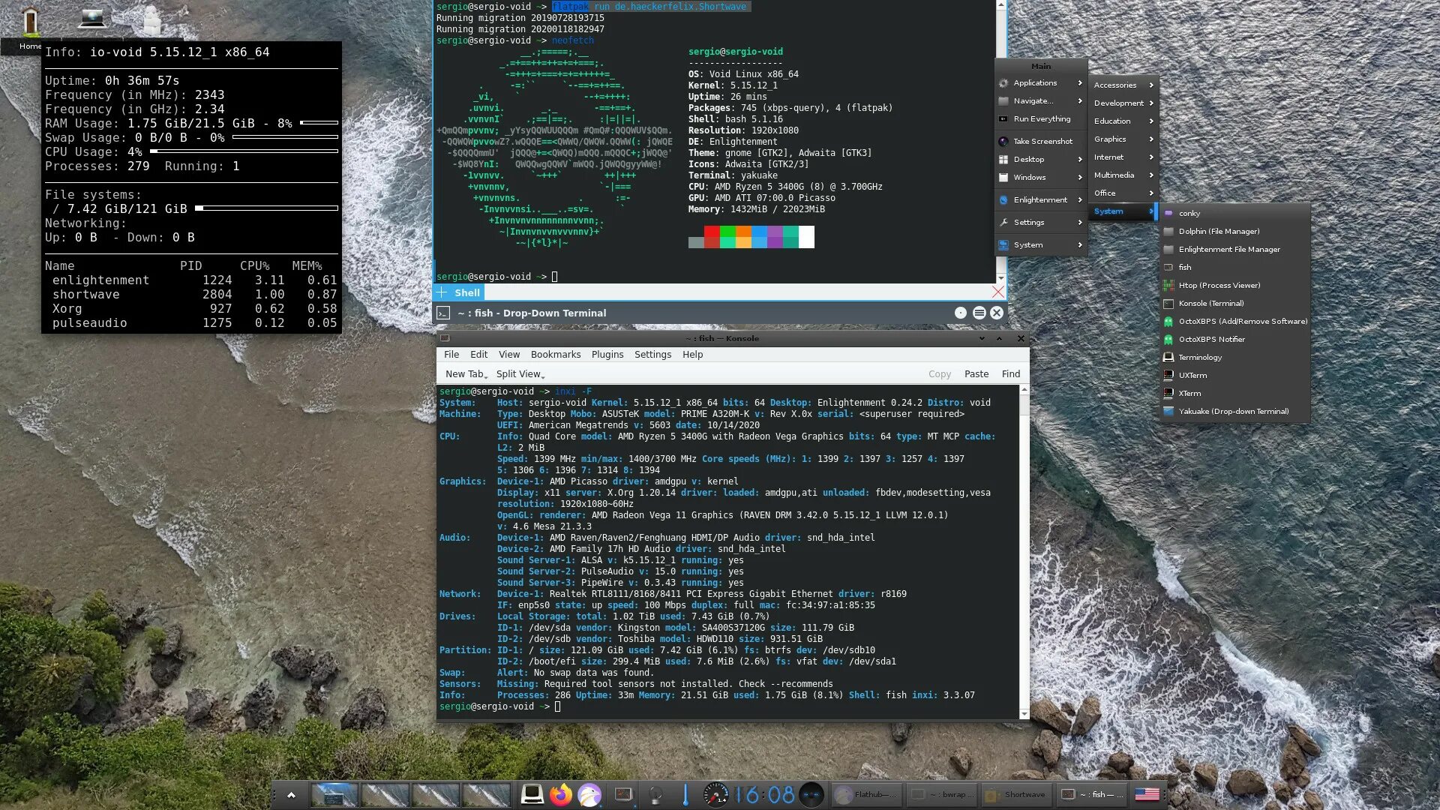Expand the Desktop submenu in Main menu
The image size is (1440, 810).
click(1041, 159)
